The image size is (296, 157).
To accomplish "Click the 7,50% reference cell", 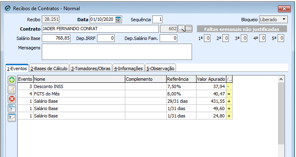I will tap(181, 86).
